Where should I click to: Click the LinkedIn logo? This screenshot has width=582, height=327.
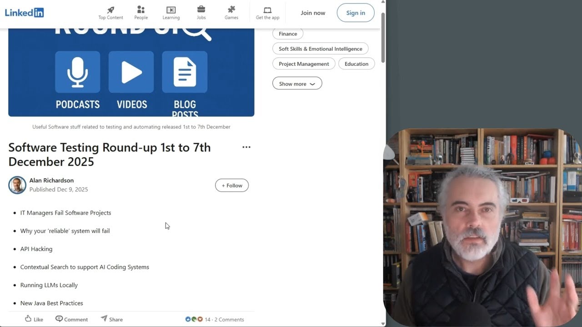point(24,13)
